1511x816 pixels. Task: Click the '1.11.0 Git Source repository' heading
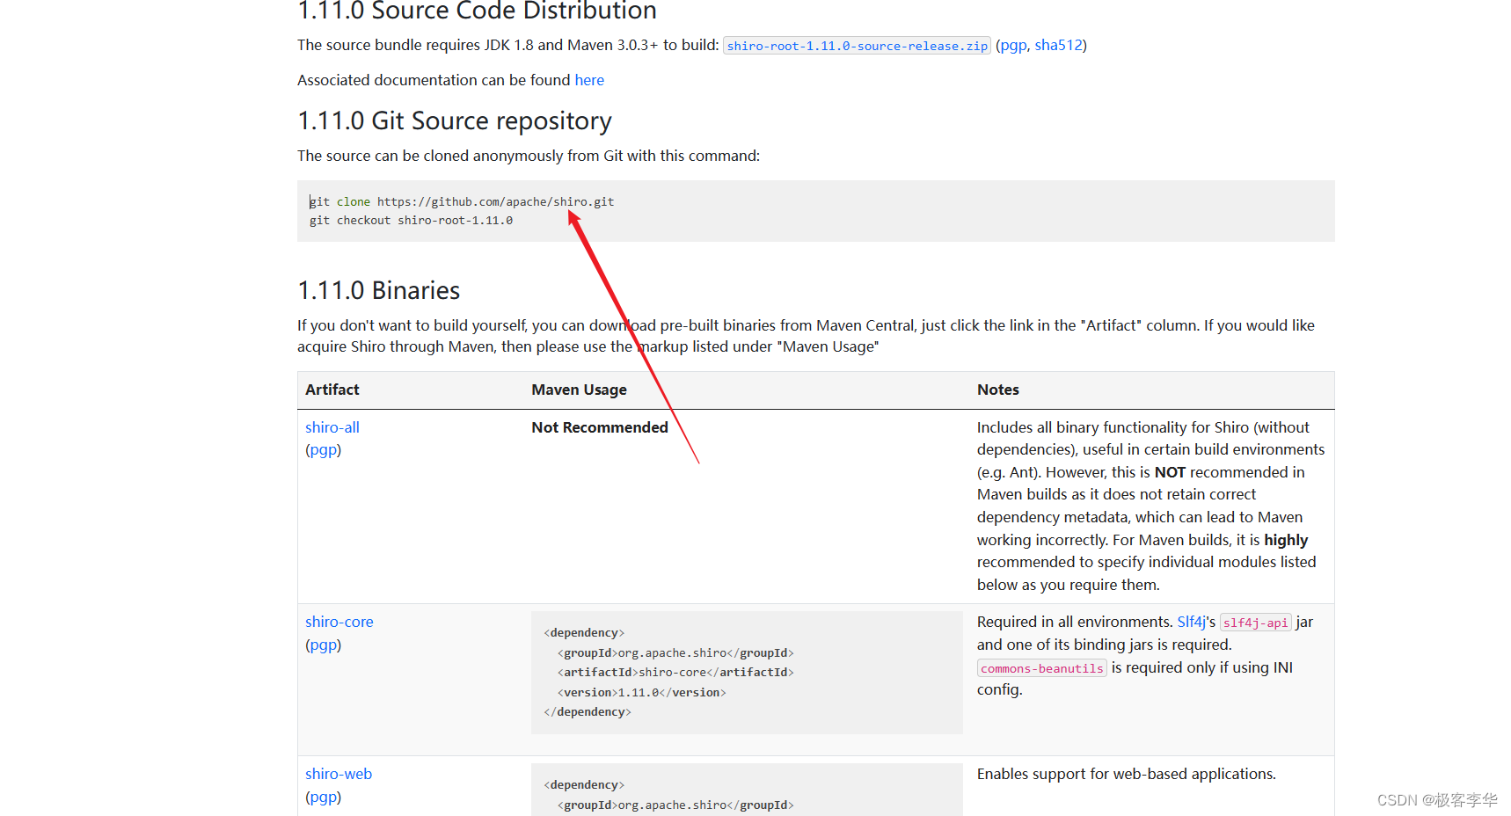455,120
